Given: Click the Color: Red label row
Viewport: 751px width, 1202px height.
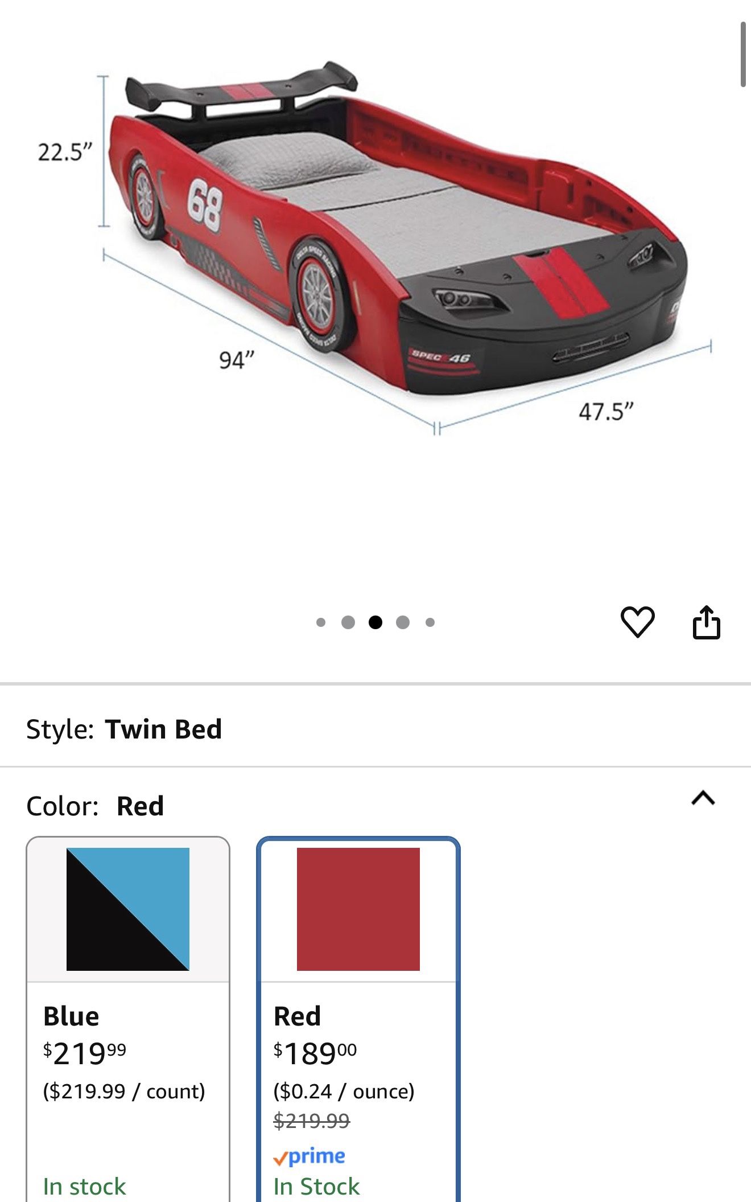Looking at the screenshot, I should pos(375,806).
